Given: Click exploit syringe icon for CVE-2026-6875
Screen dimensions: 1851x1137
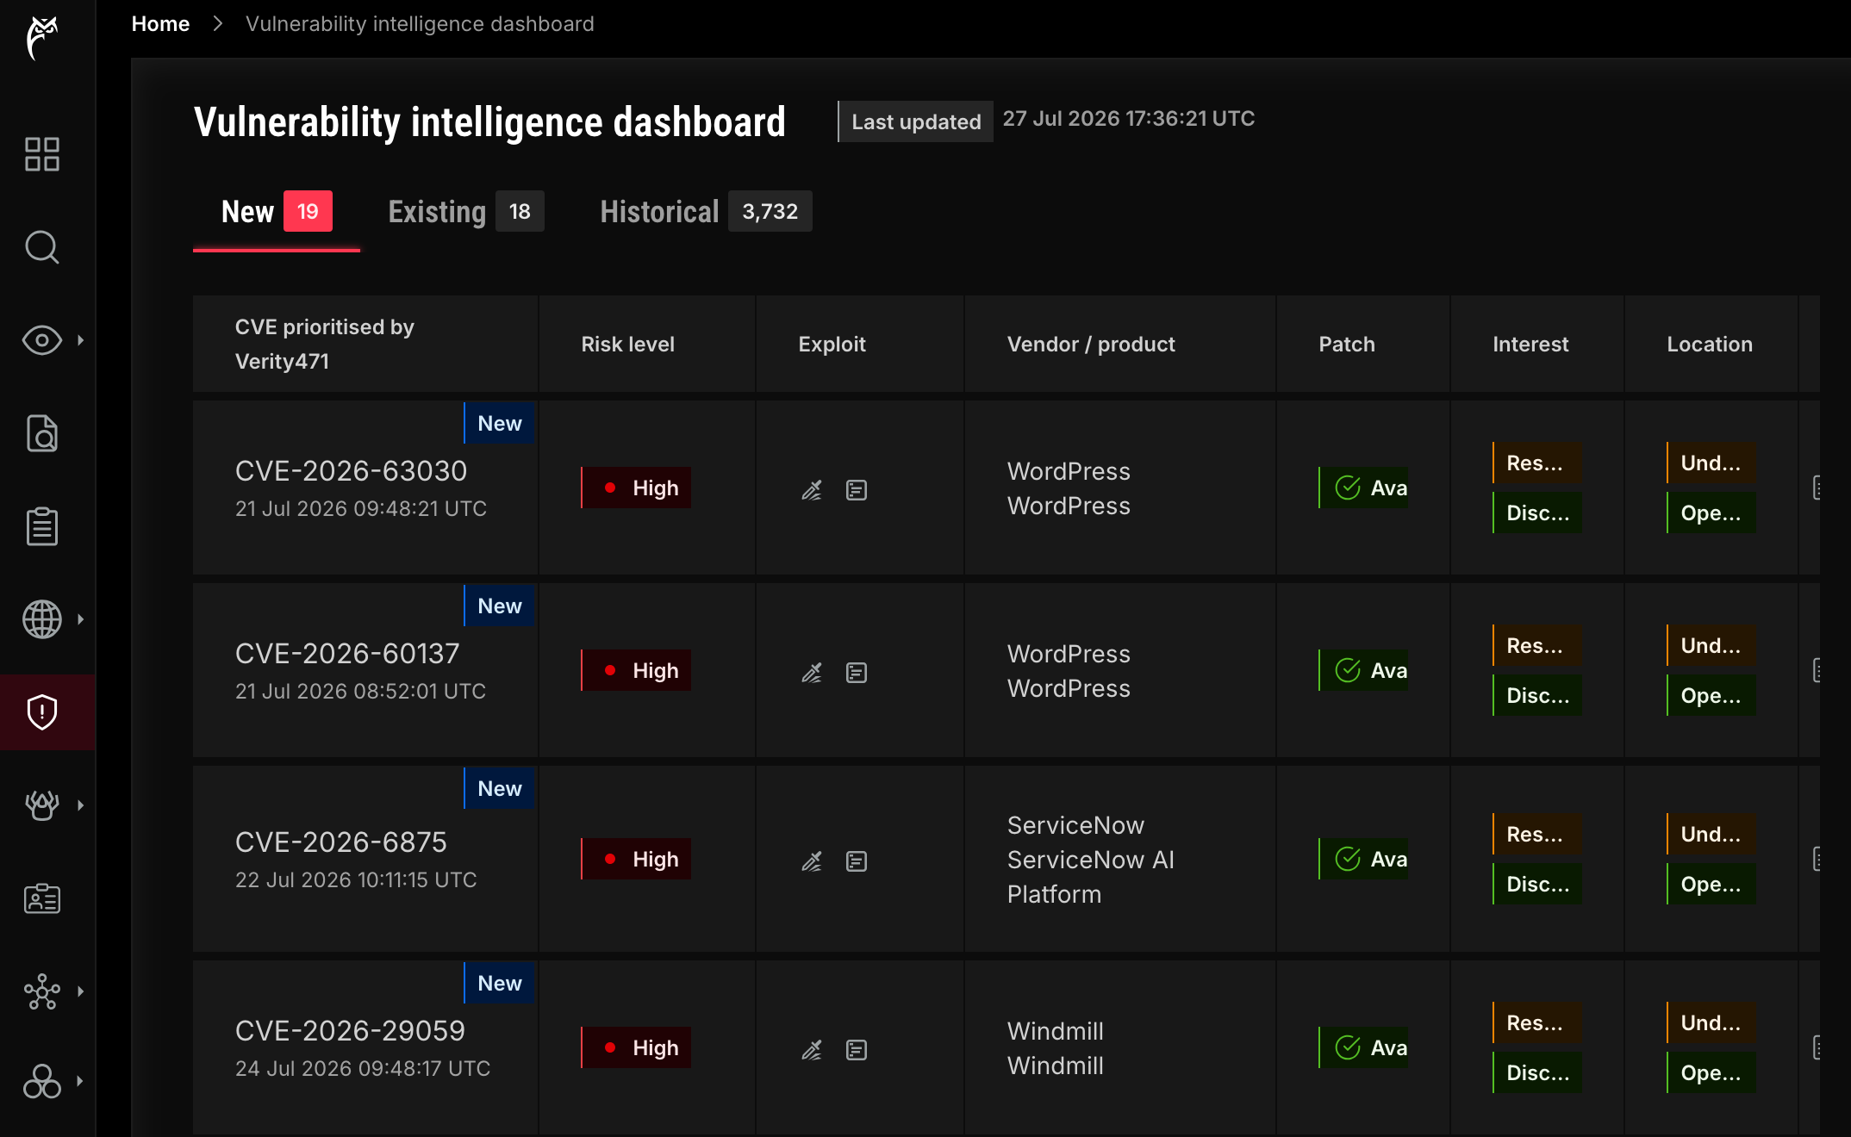Looking at the screenshot, I should pos(812,861).
